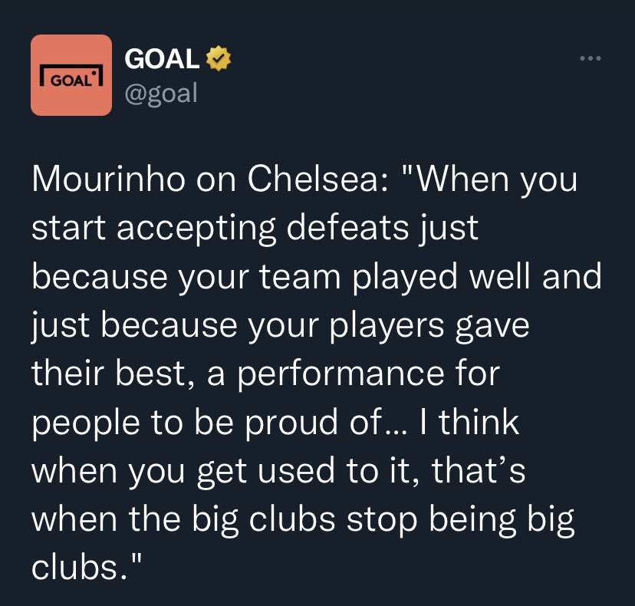Open the GOAL profile avatar
635x606 pixels.
71,75
